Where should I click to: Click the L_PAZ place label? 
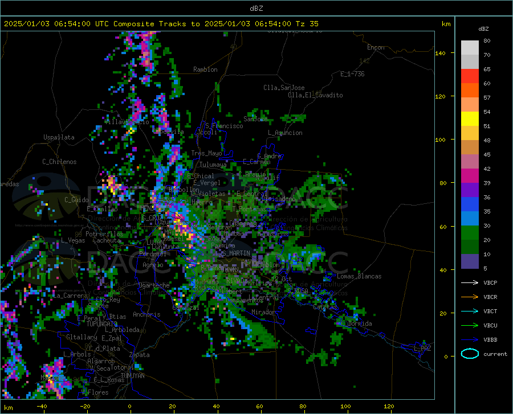click(x=422, y=349)
